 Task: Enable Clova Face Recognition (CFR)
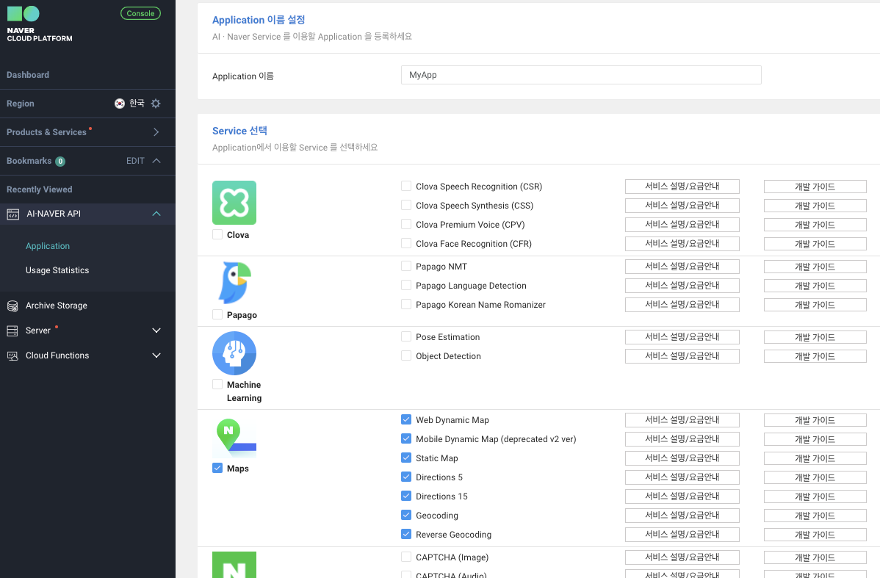click(x=405, y=243)
